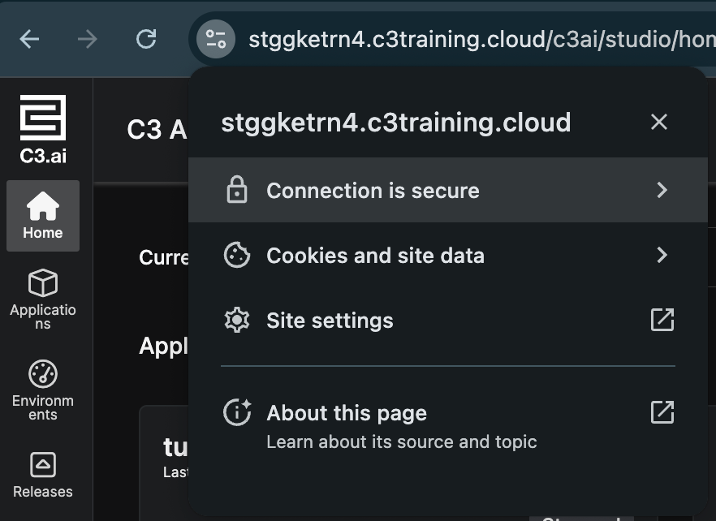This screenshot has width=716, height=521.
Task: Open the "About this page" link
Action: 347,413
